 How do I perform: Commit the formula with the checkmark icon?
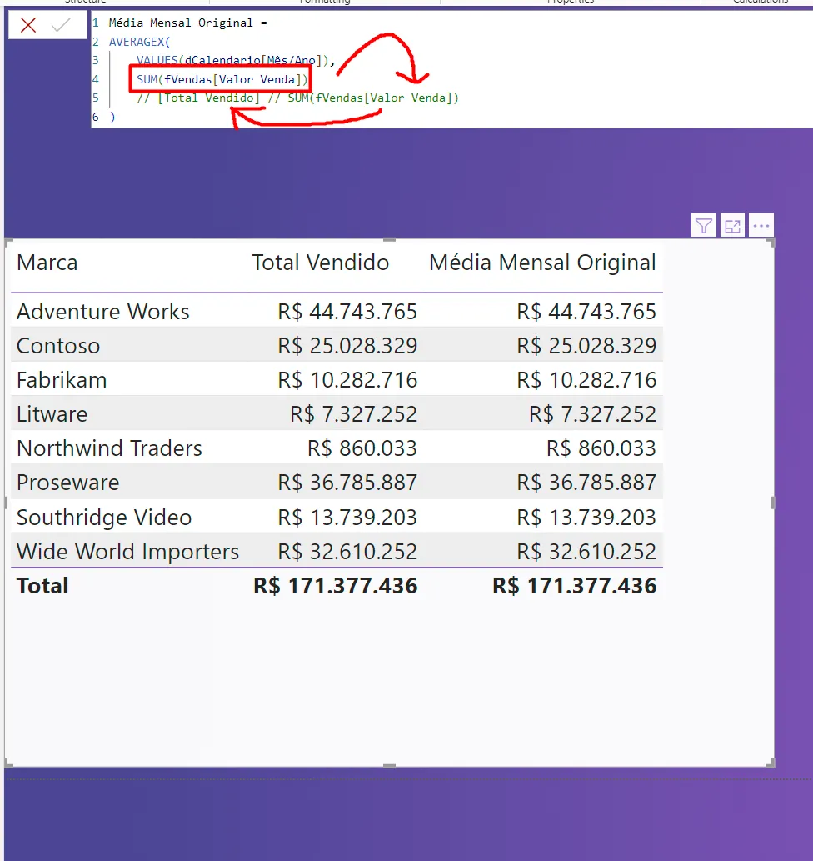click(61, 26)
